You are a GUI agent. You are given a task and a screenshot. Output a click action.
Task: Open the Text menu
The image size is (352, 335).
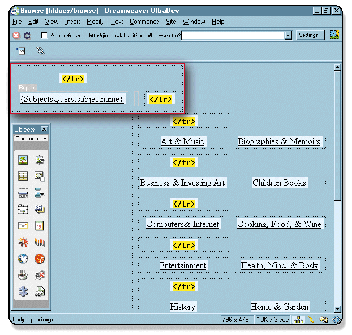pyautogui.click(x=117, y=22)
